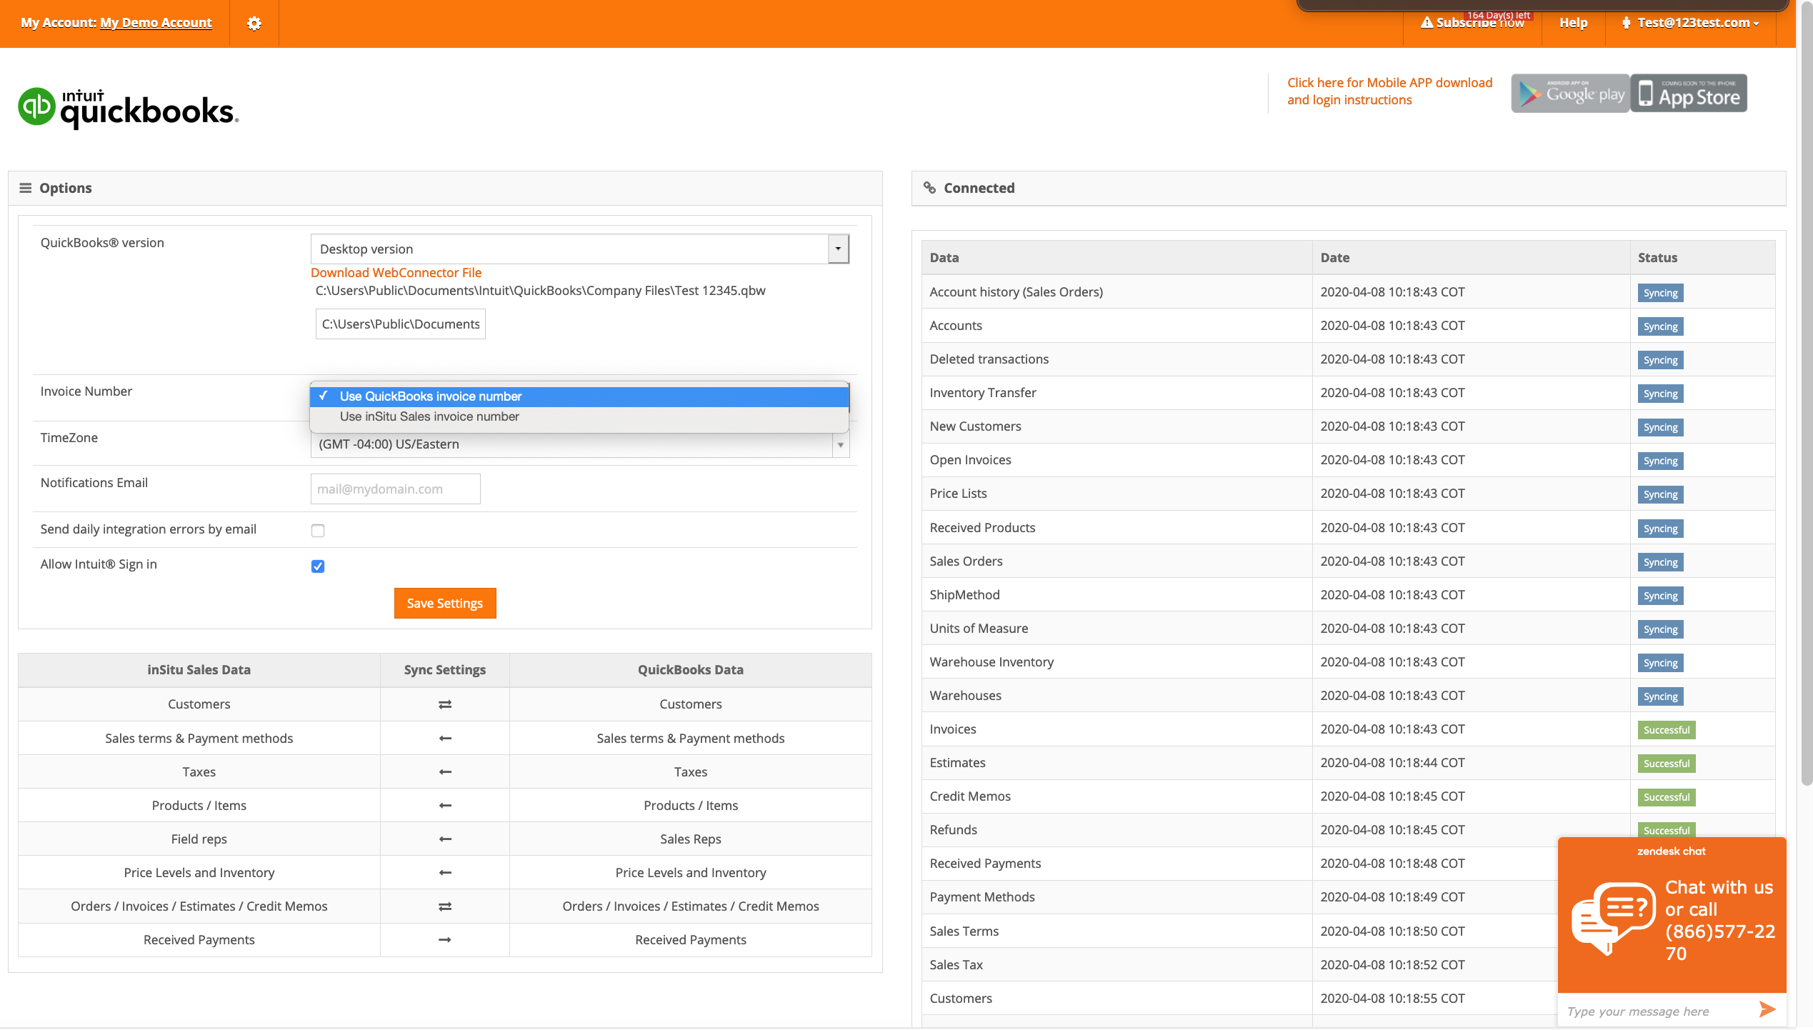Disable the Allow Intuit Sign in checkbox
Image resolution: width=1813 pixels, height=1030 pixels.
[x=317, y=566]
